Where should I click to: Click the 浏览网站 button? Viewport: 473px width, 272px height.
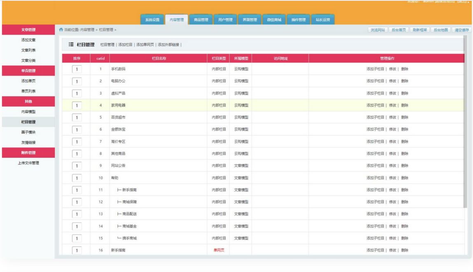(377, 30)
